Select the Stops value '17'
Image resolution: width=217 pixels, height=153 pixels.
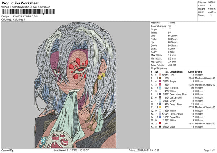(169, 29)
